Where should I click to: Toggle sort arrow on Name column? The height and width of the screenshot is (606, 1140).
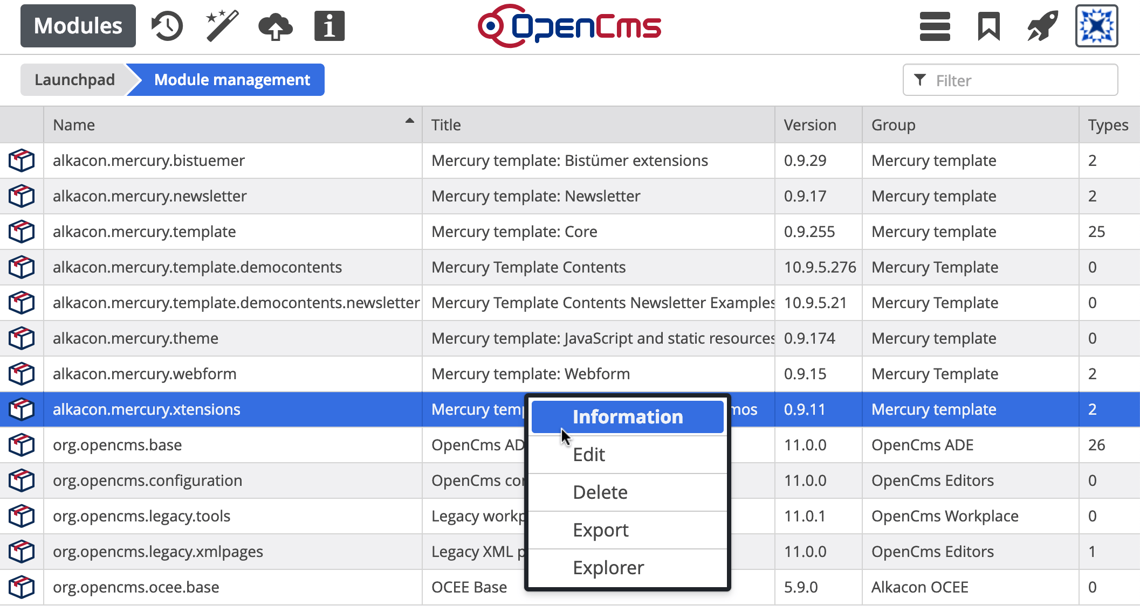(409, 121)
